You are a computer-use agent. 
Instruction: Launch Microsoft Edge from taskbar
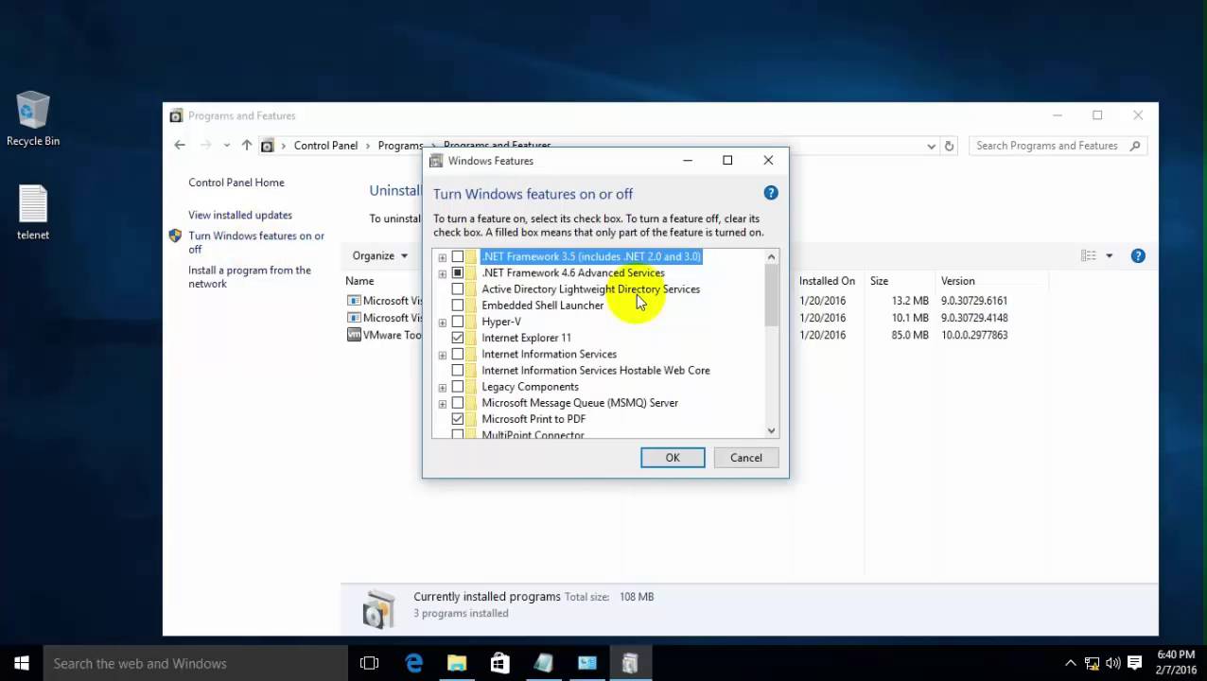(x=413, y=663)
